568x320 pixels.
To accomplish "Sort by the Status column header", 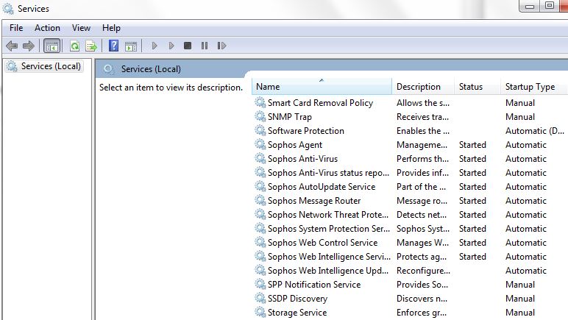I will pos(478,87).
